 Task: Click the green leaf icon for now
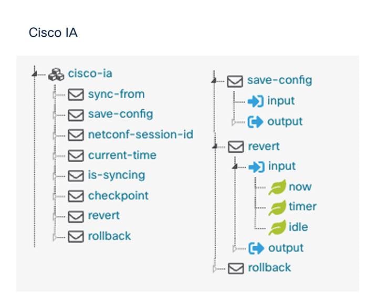coord(277,187)
